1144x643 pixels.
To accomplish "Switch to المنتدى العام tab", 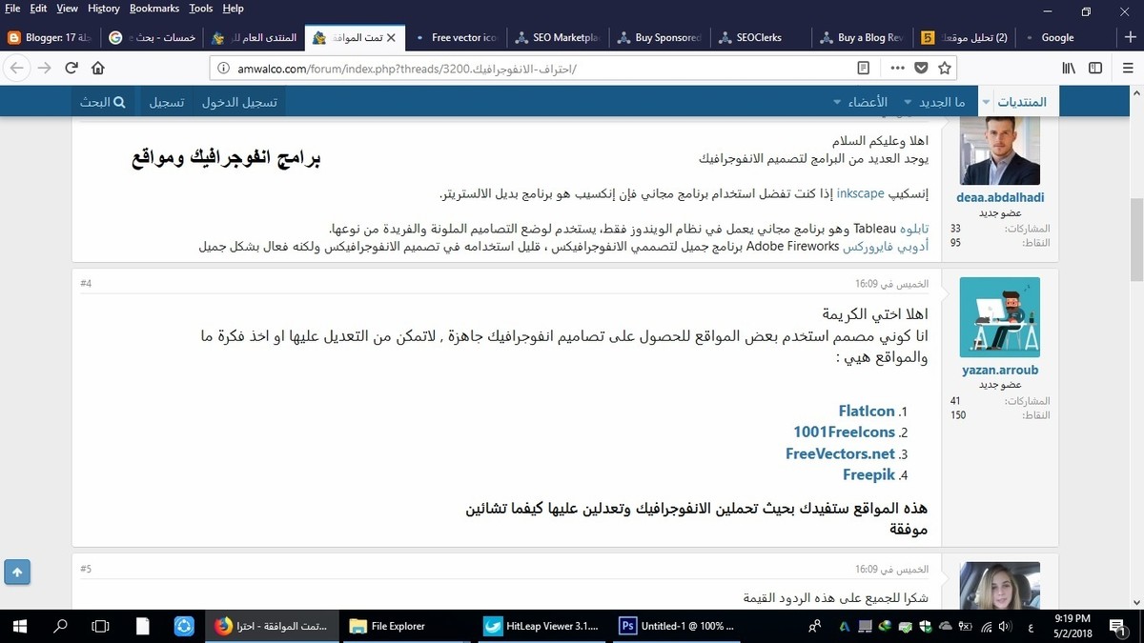I will (x=255, y=38).
